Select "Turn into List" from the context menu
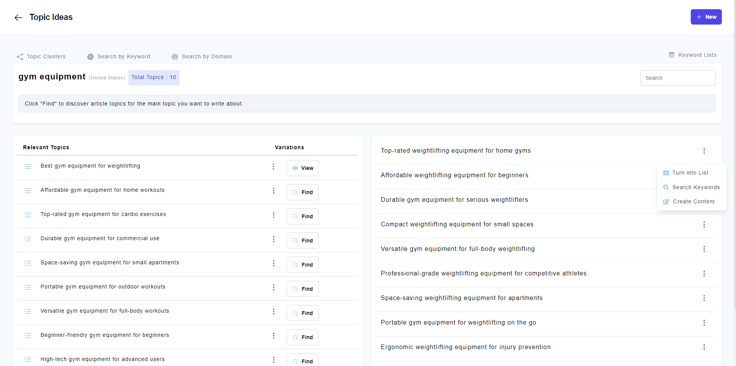 point(690,173)
